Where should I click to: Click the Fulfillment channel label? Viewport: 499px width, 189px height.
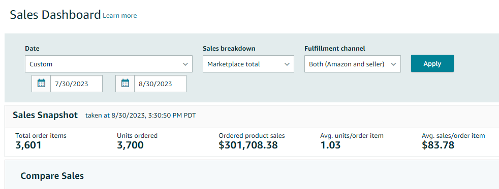[x=335, y=49]
